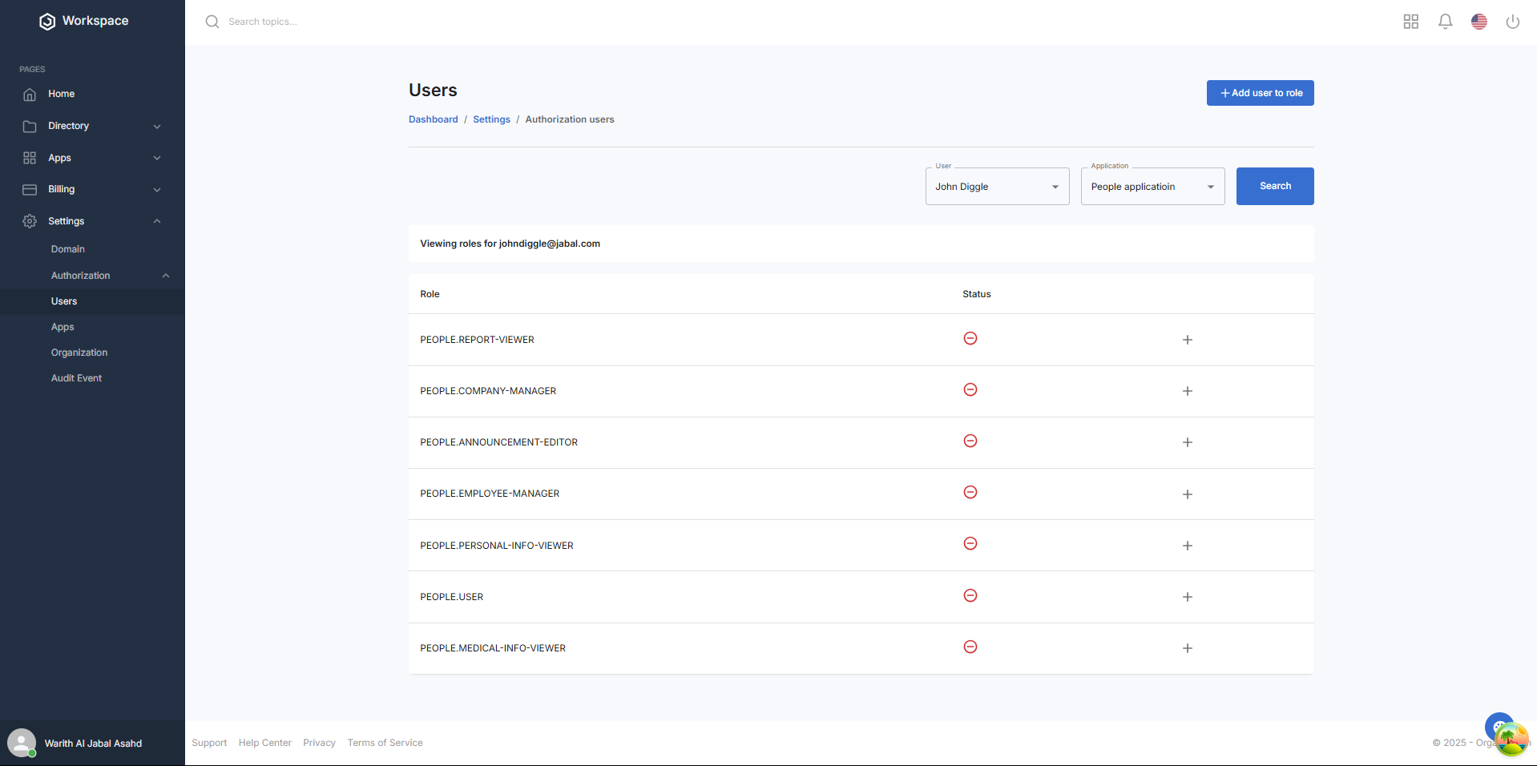The width and height of the screenshot is (1537, 766).
Task: Select Organization under Authorization menu
Action: (79, 353)
